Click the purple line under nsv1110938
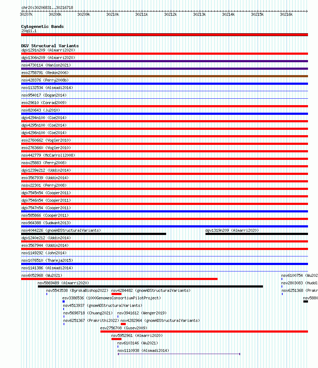The image size is (318, 368). [x=179, y=354]
